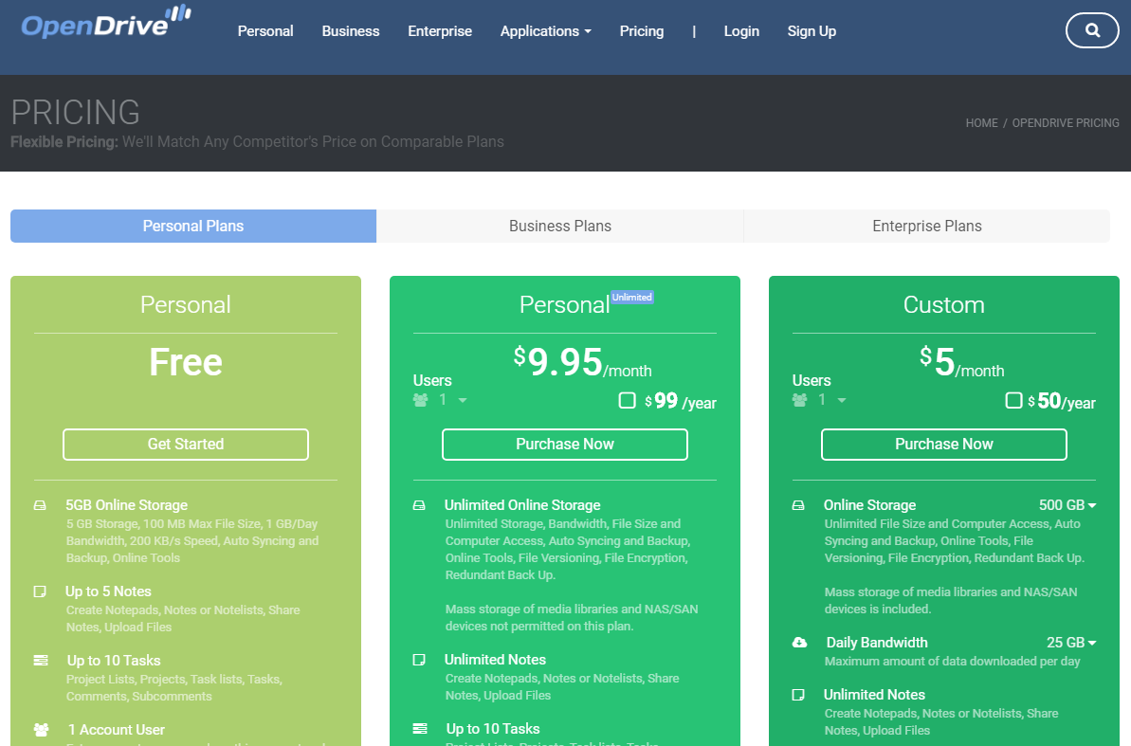Screen dimensions: 1131x746
Task: Click the Unlimited Online Storage heading
Action: 522,505
